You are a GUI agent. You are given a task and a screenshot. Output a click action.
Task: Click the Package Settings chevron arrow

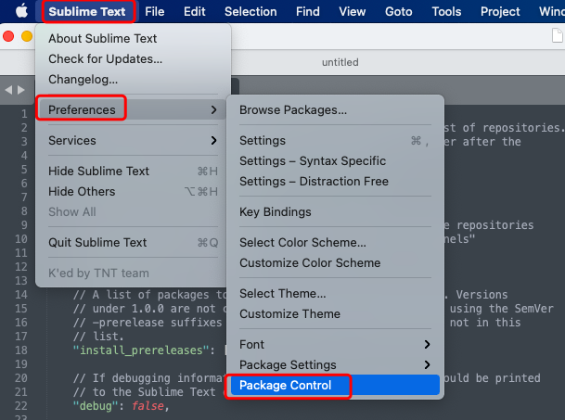tap(427, 364)
